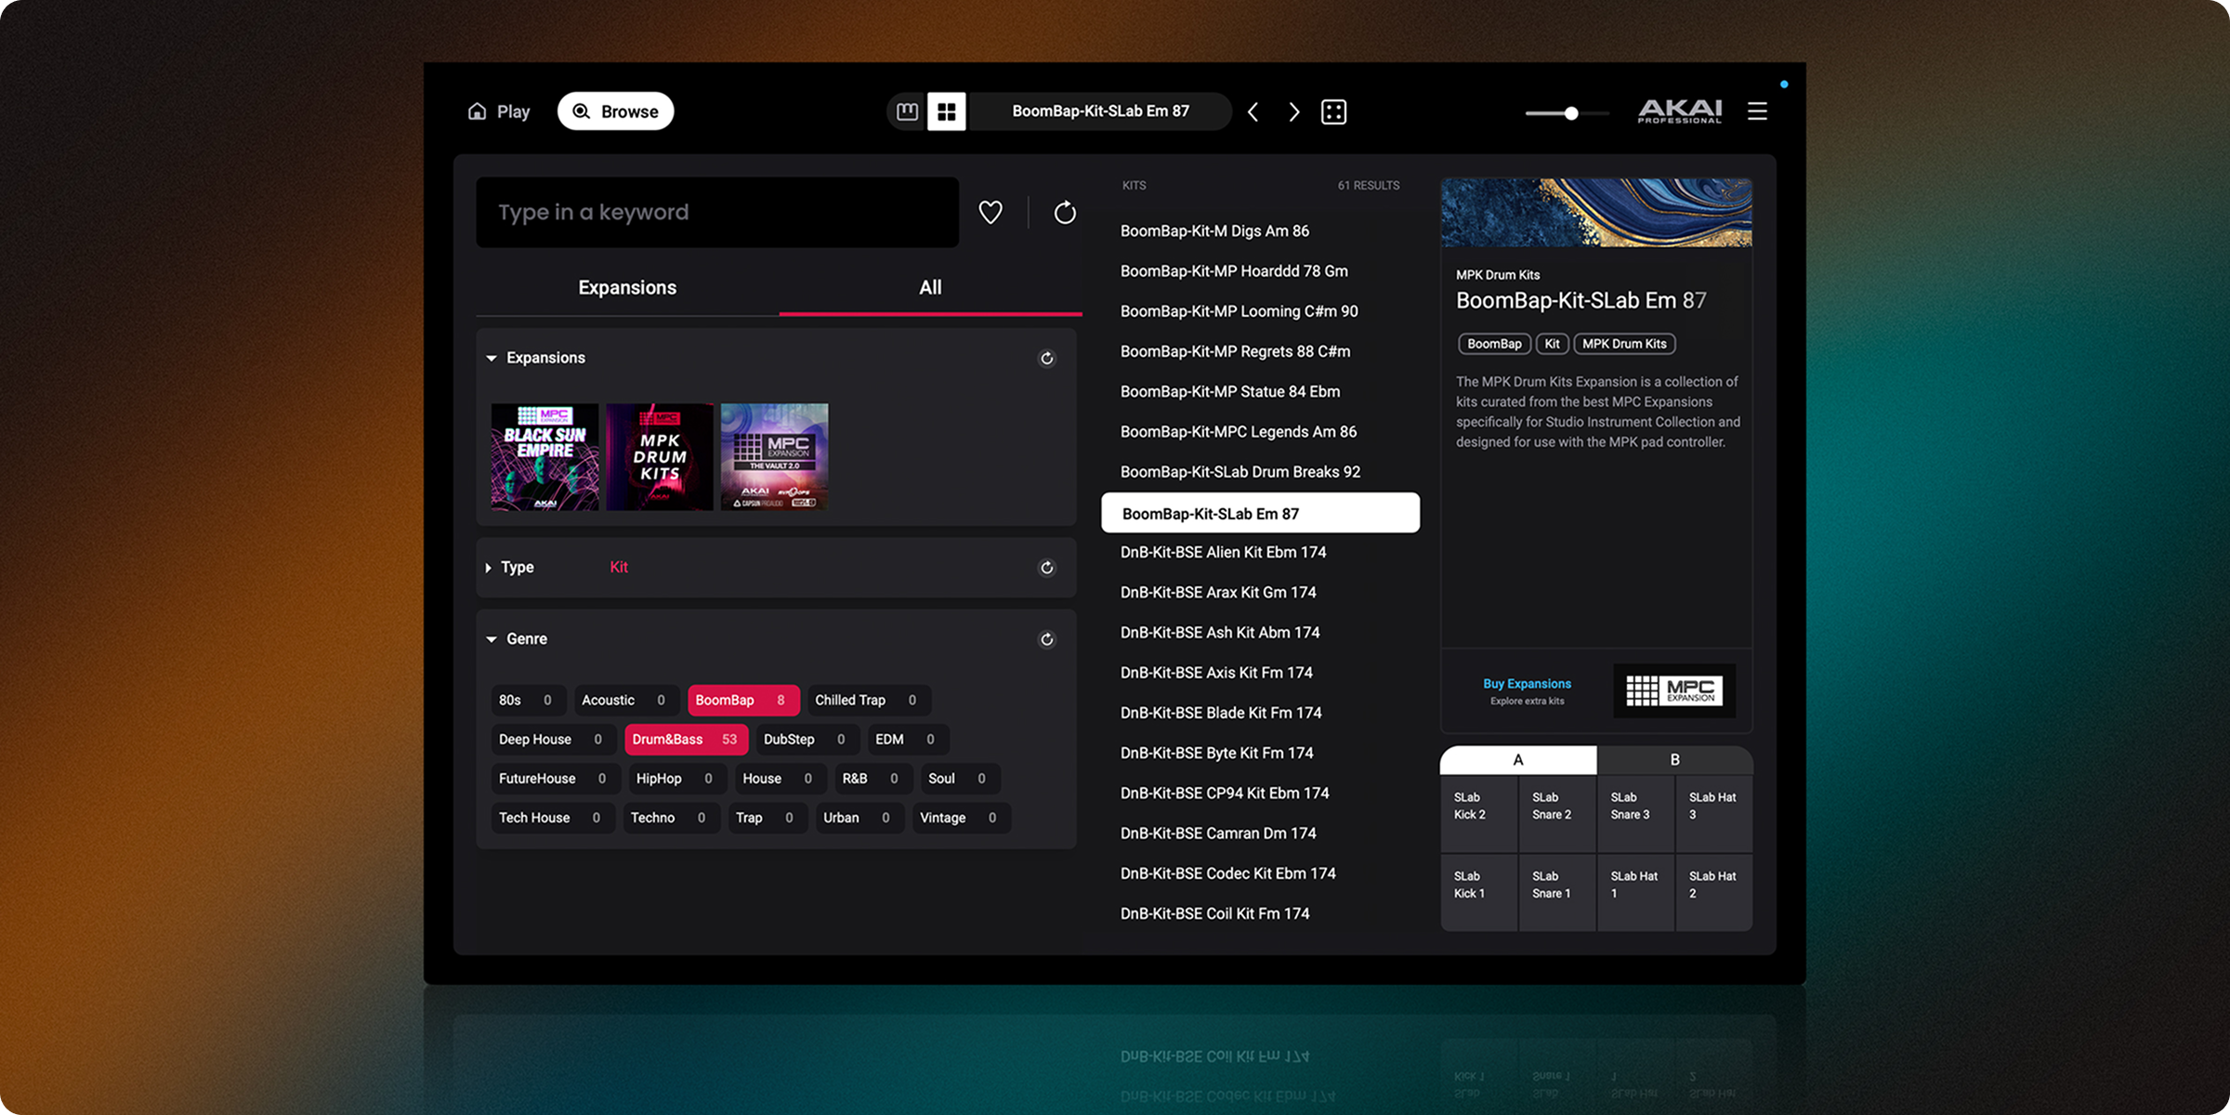Expand the Type filter section
Screen dimensions: 2230x1115
(489, 568)
